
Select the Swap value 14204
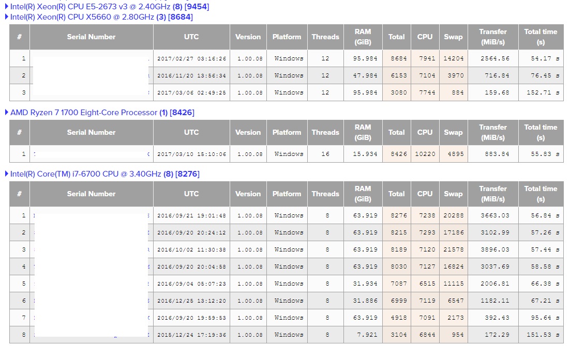coord(453,58)
